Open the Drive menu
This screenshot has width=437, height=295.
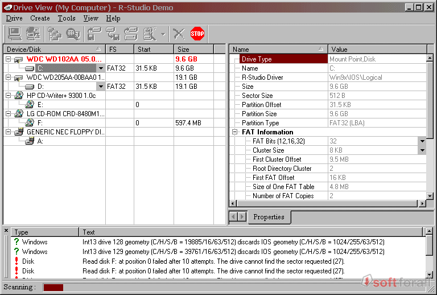14,18
